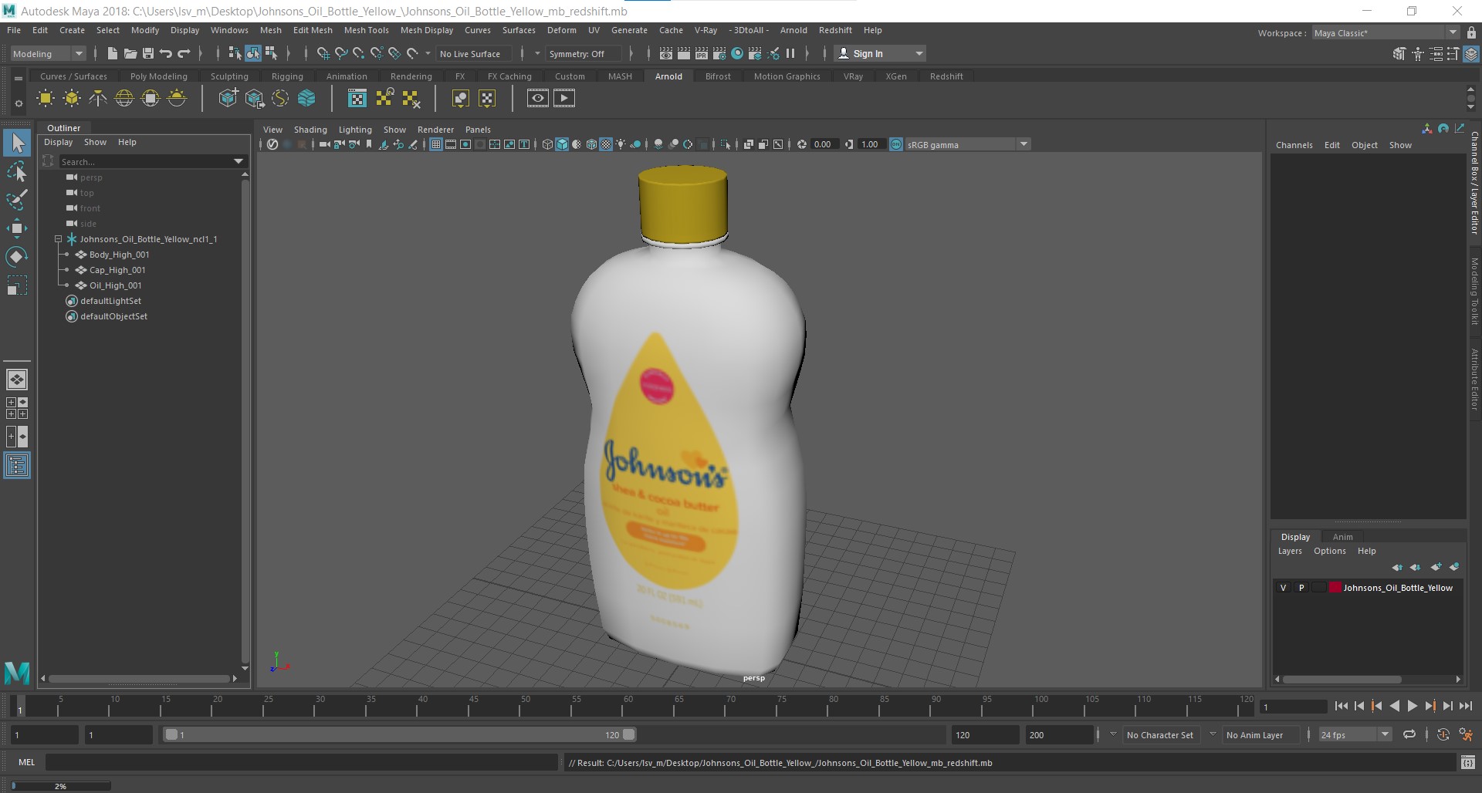Create an Arnold mesh light
The image size is (1482, 793).
click(72, 98)
